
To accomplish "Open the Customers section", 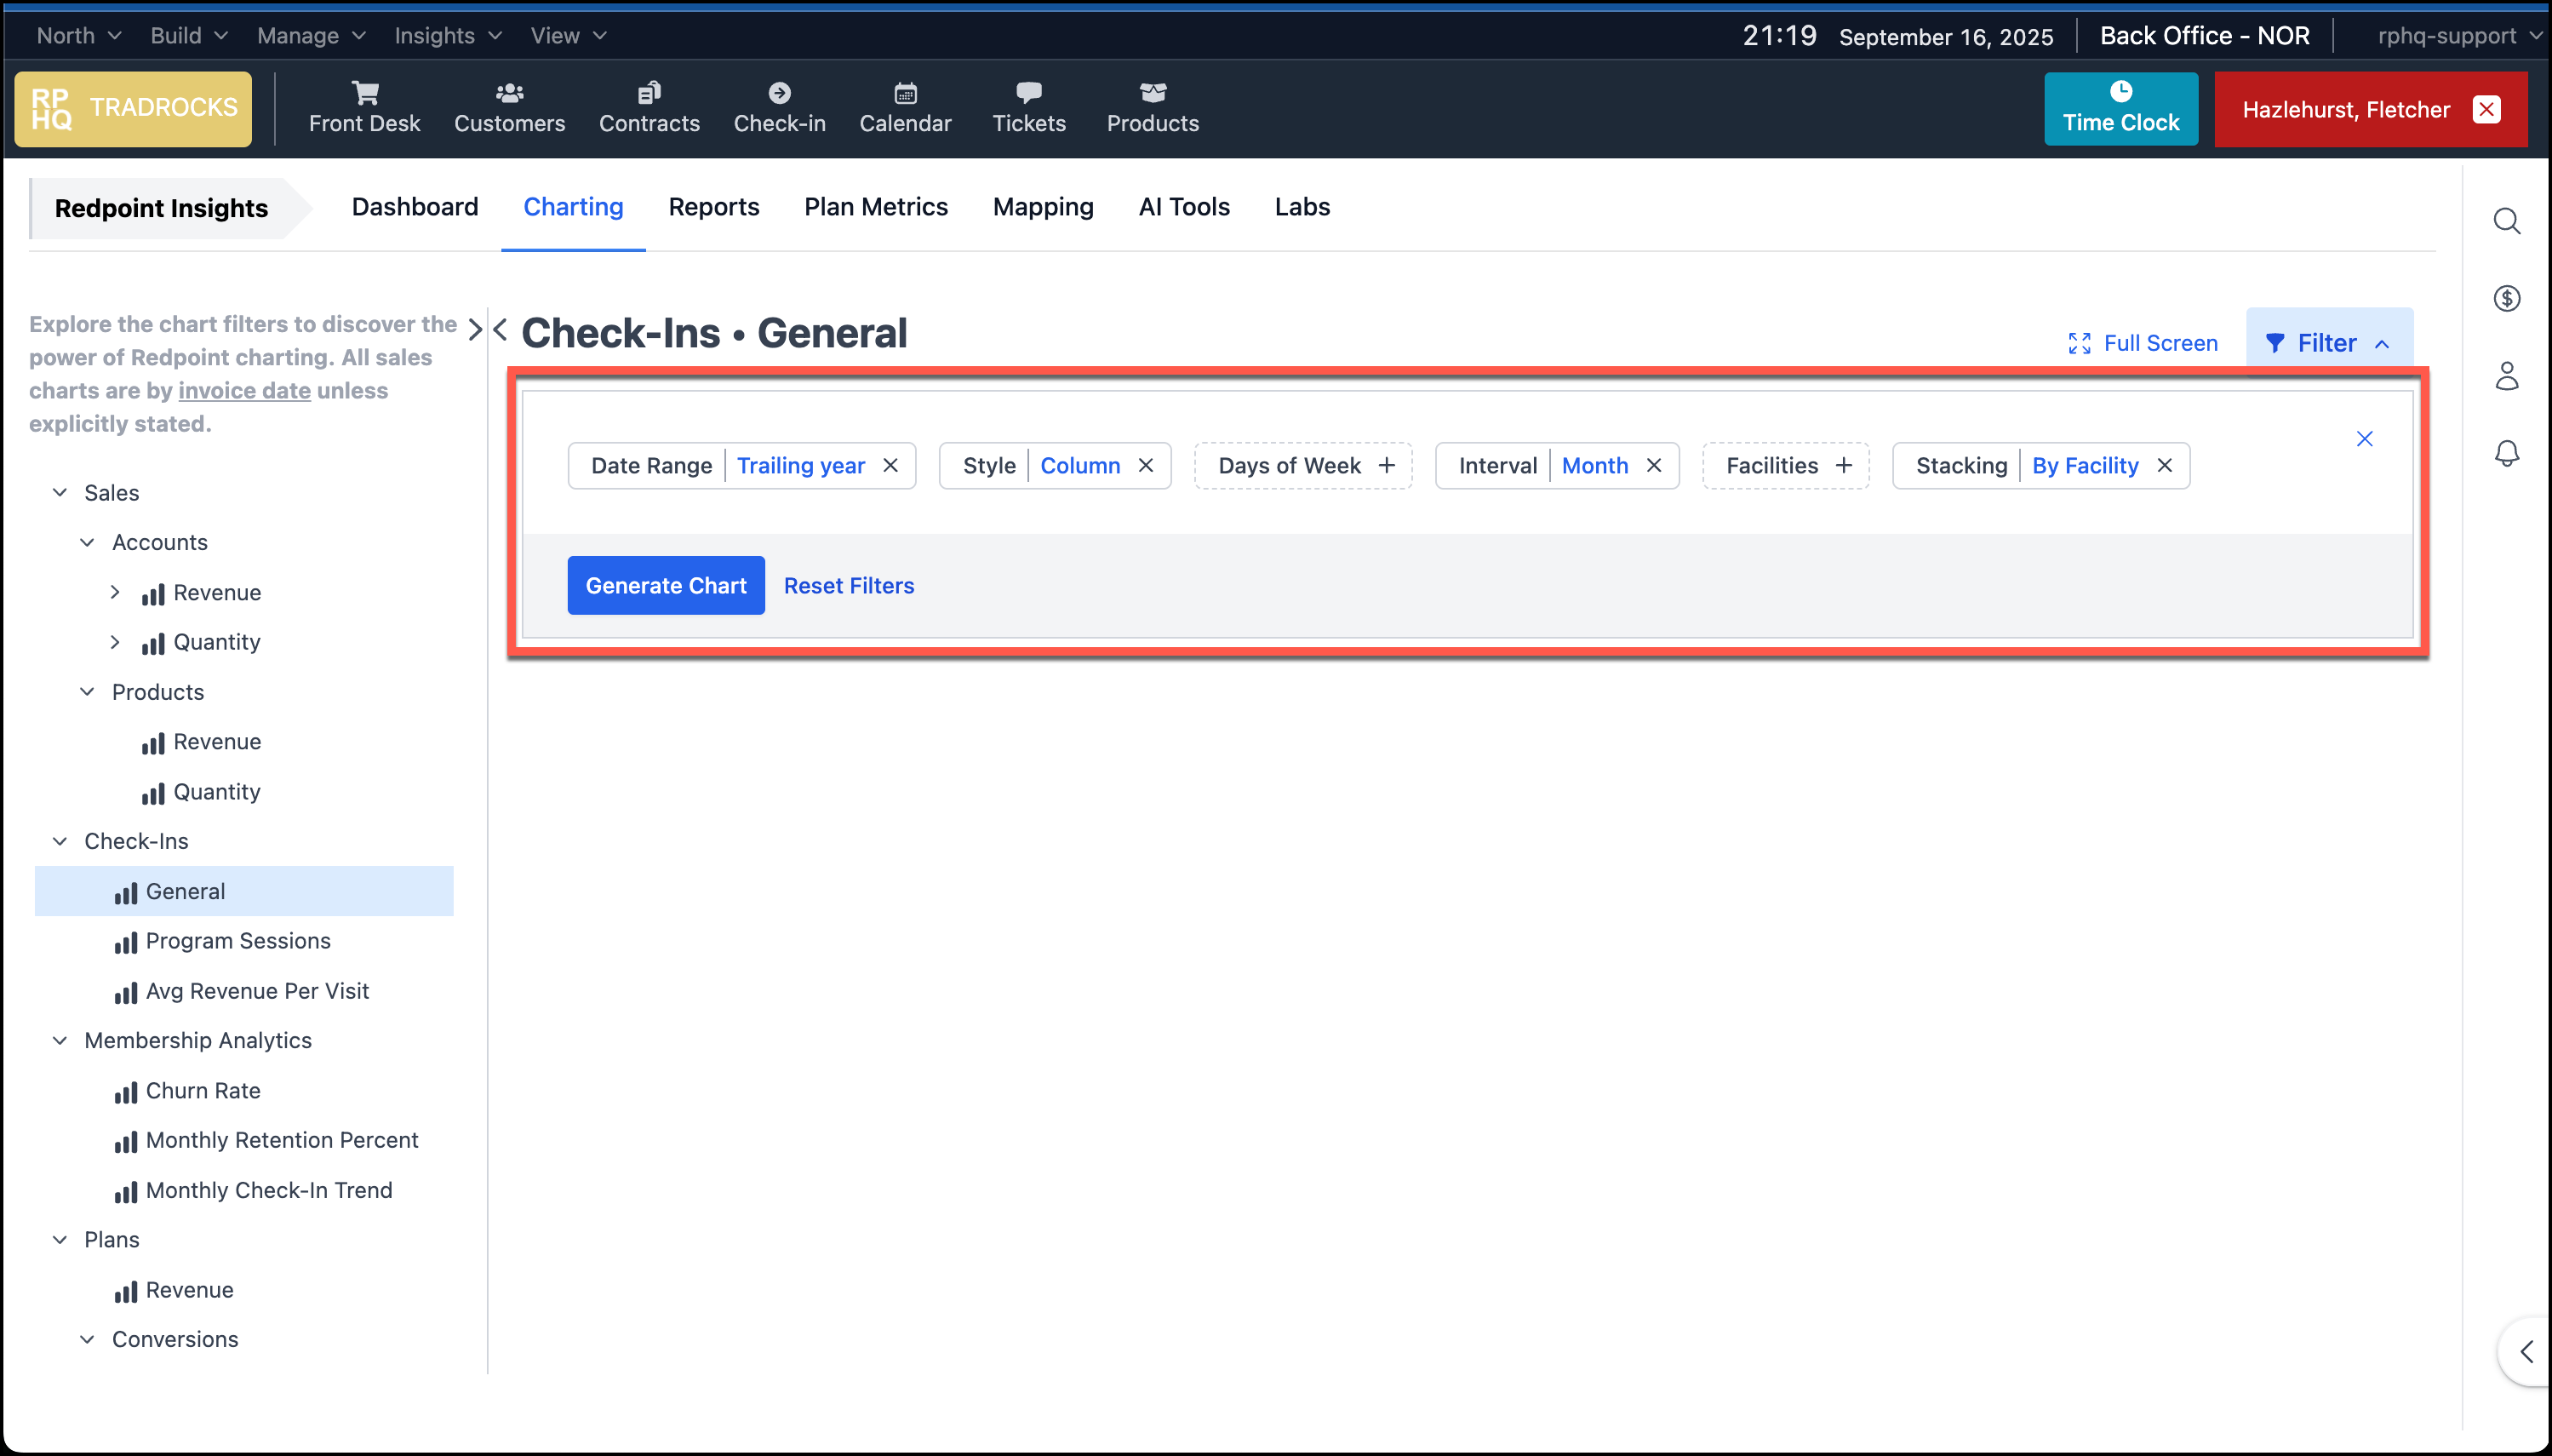I will click(x=509, y=108).
